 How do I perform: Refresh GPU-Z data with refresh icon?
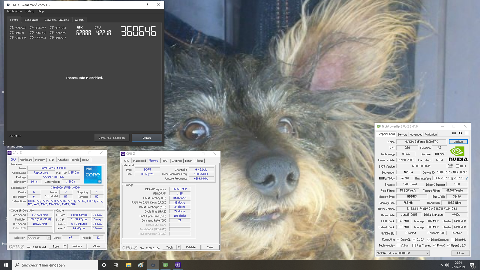(460, 133)
